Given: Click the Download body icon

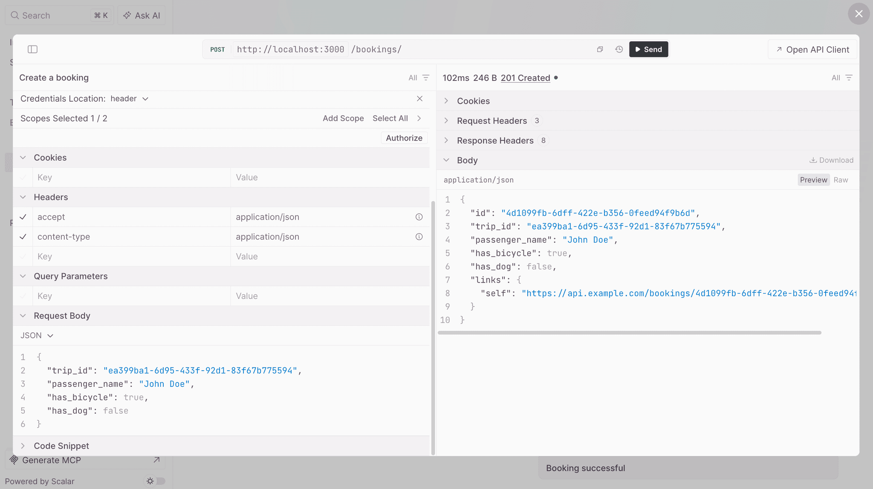Looking at the screenshot, I should pyautogui.click(x=813, y=160).
